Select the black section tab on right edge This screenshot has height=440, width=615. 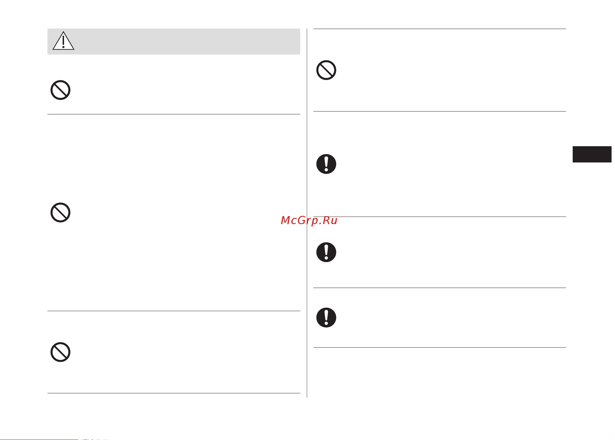tap(592, 154)
